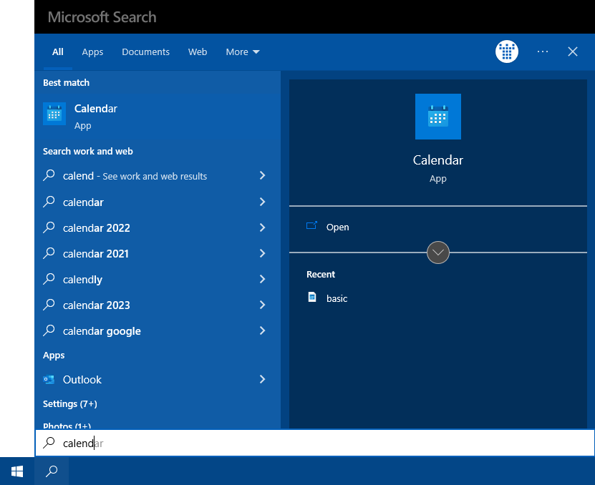Screen dimensions: 595x485
Task: Switch to the Documents tab
Action: [x=146, y=52]
